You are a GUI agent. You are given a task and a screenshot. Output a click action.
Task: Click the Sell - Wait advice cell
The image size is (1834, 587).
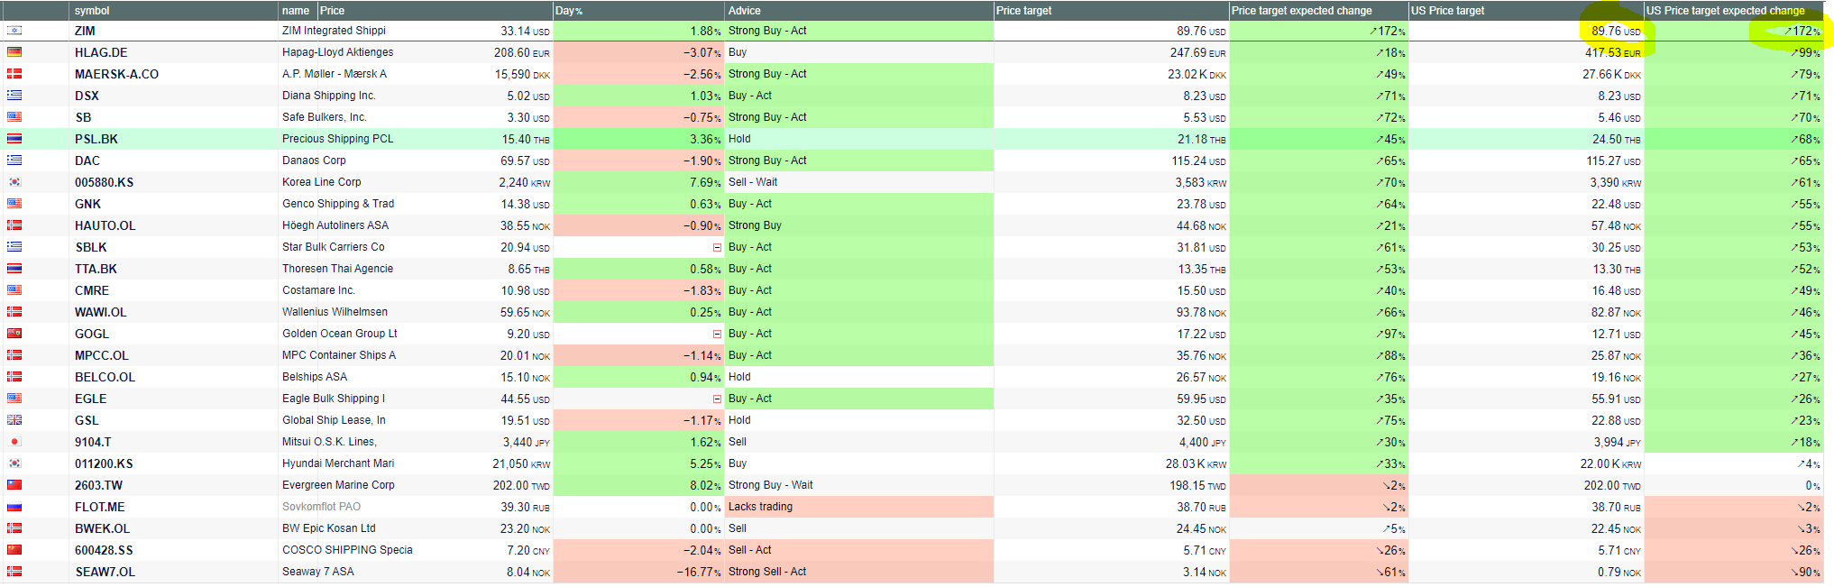pos(859,182)
